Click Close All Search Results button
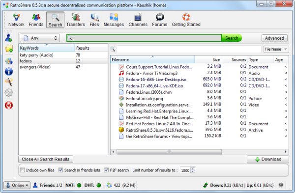 pos(46,159)
